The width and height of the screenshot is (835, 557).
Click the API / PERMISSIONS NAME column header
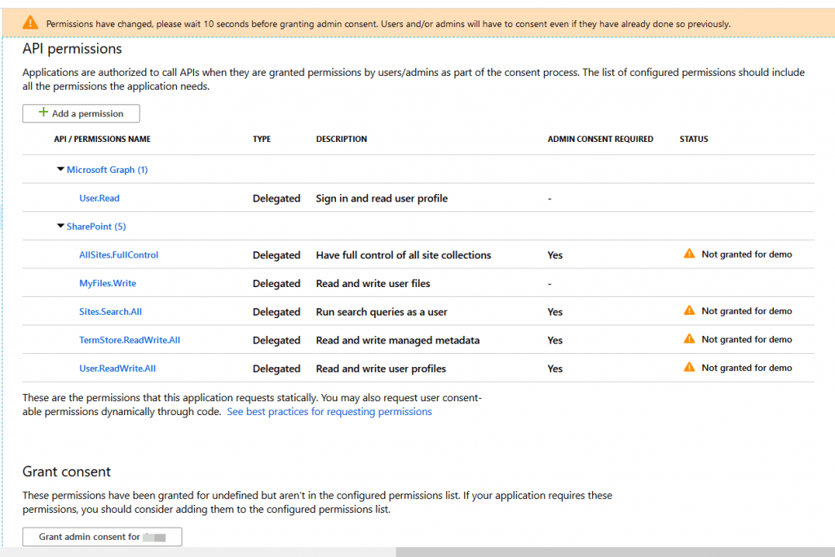click(x=102, y=139)
